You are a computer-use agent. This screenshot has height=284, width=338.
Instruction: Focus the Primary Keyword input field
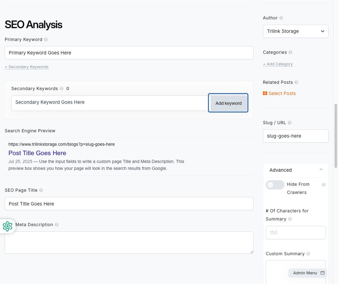pyautogui.click(x=129, y=53)
